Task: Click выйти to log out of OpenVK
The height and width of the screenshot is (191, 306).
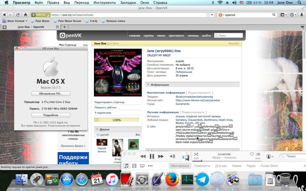Action: (x=206, y=36)
